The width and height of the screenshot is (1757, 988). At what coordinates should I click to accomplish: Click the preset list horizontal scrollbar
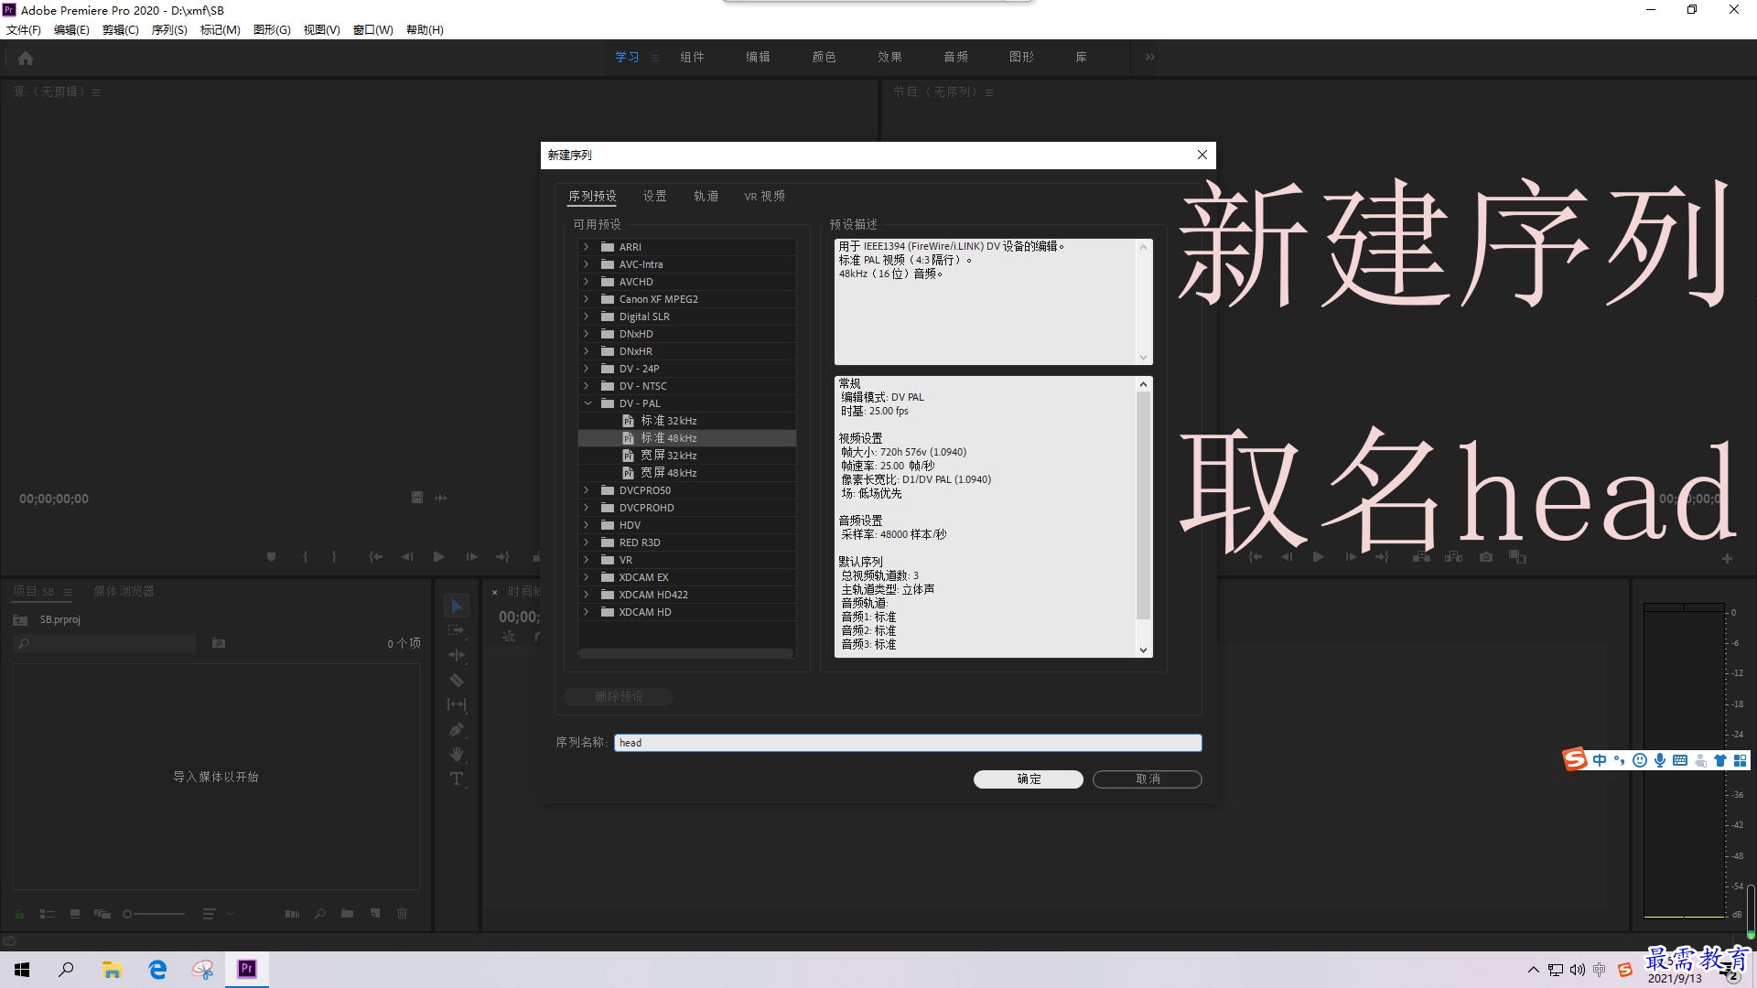click(x=685, y=653)
